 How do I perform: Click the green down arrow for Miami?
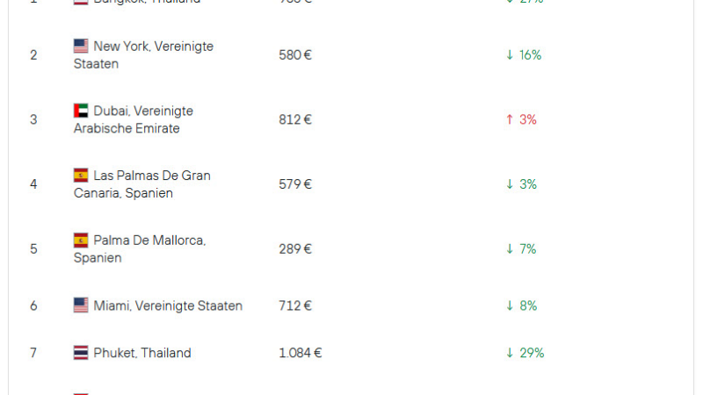(x=510, y=305)
